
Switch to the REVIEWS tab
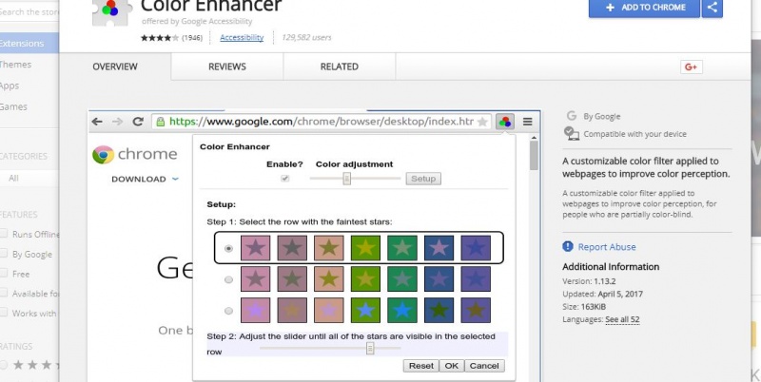[x=227, y=67]
